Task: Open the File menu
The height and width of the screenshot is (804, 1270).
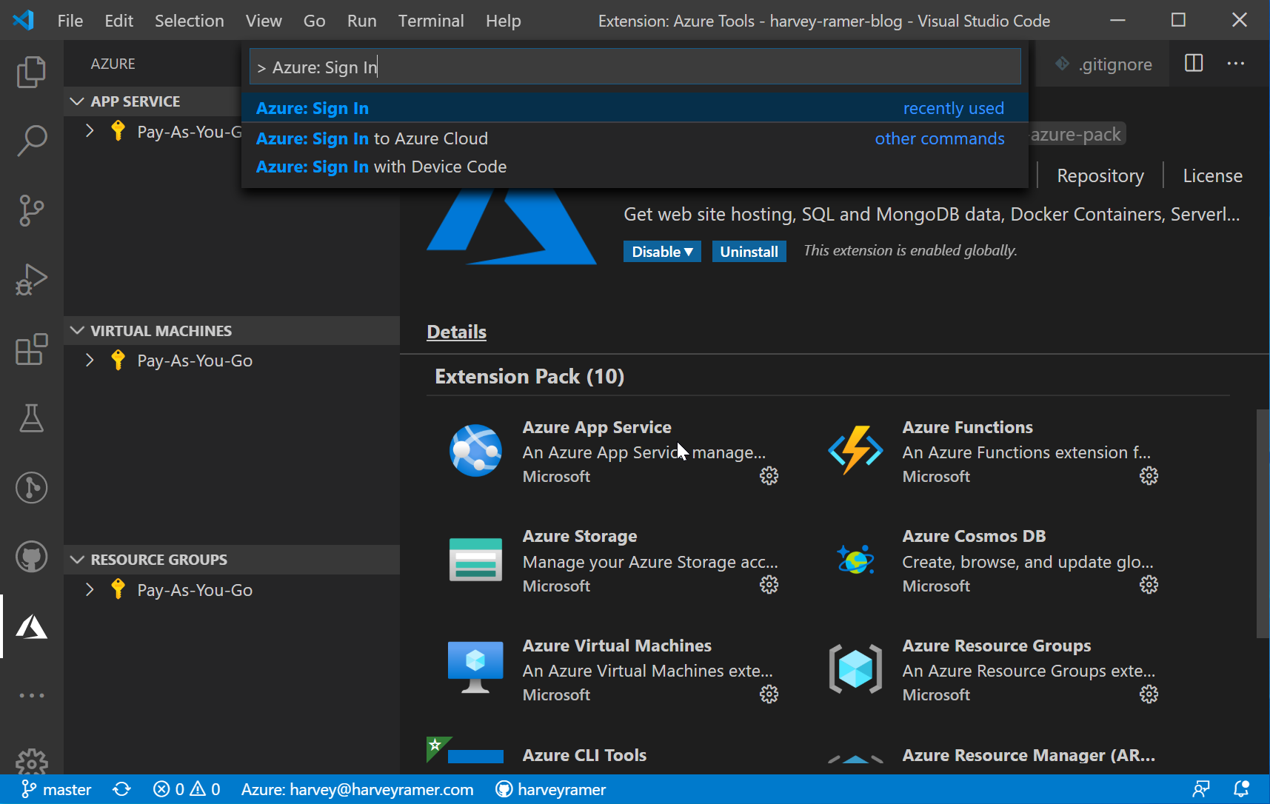Action: [x=70, y=21]
